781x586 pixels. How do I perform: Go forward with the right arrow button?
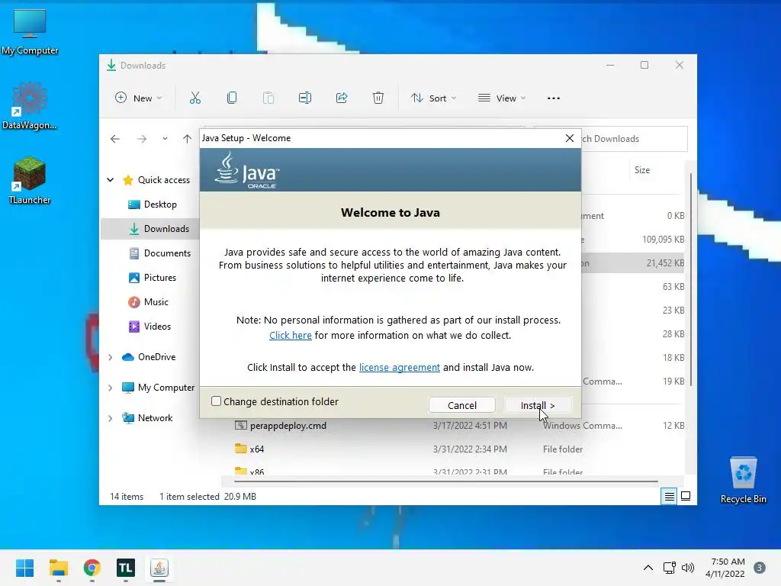tap(142, 139)
